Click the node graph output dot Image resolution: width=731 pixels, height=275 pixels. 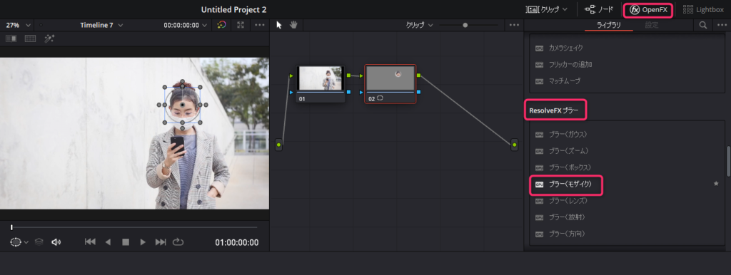[x=514, y=145]
